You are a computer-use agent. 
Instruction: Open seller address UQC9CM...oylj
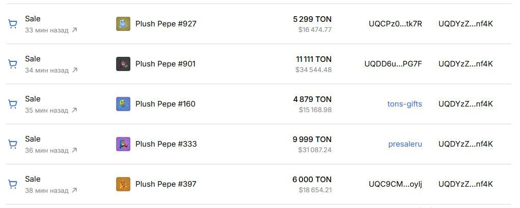[x=395, y=184]
